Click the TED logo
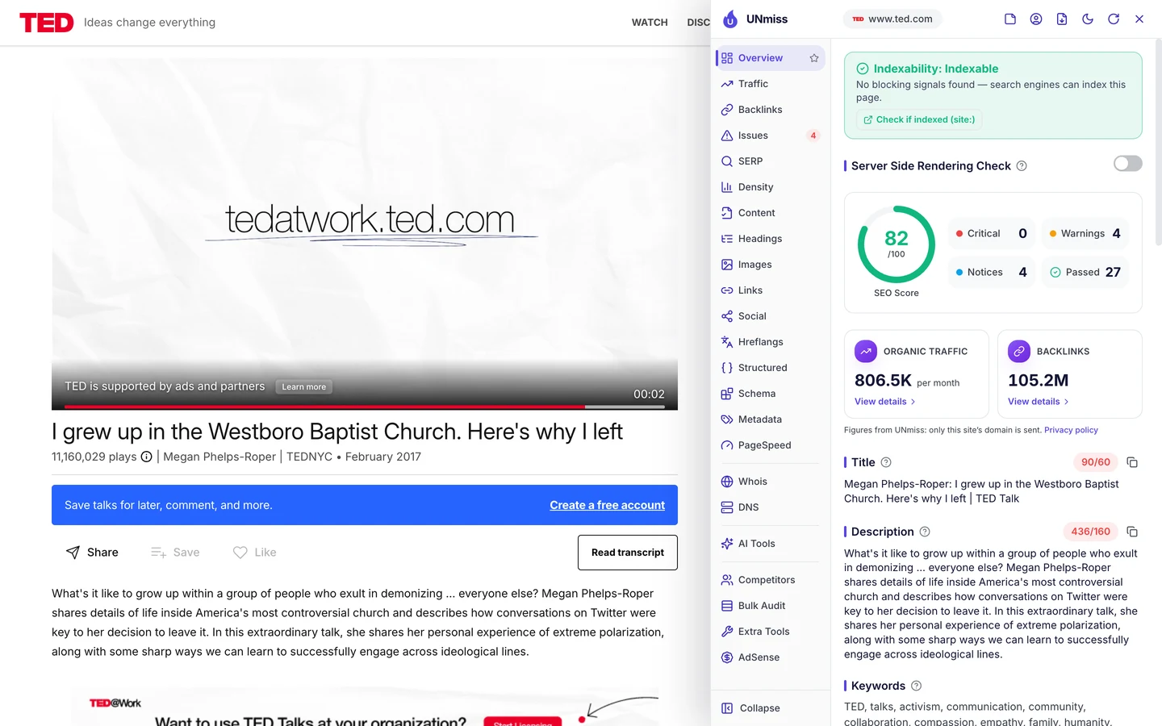This screenshot has width=1162, height=726. click(x=47, y=23)
